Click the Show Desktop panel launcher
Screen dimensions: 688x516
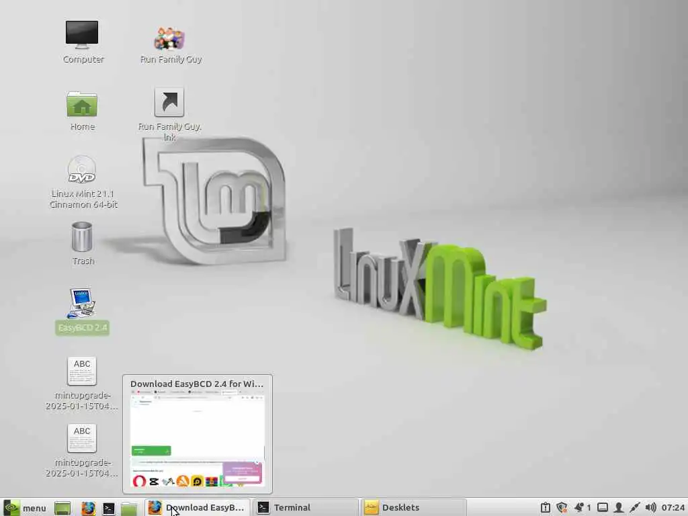62,508
